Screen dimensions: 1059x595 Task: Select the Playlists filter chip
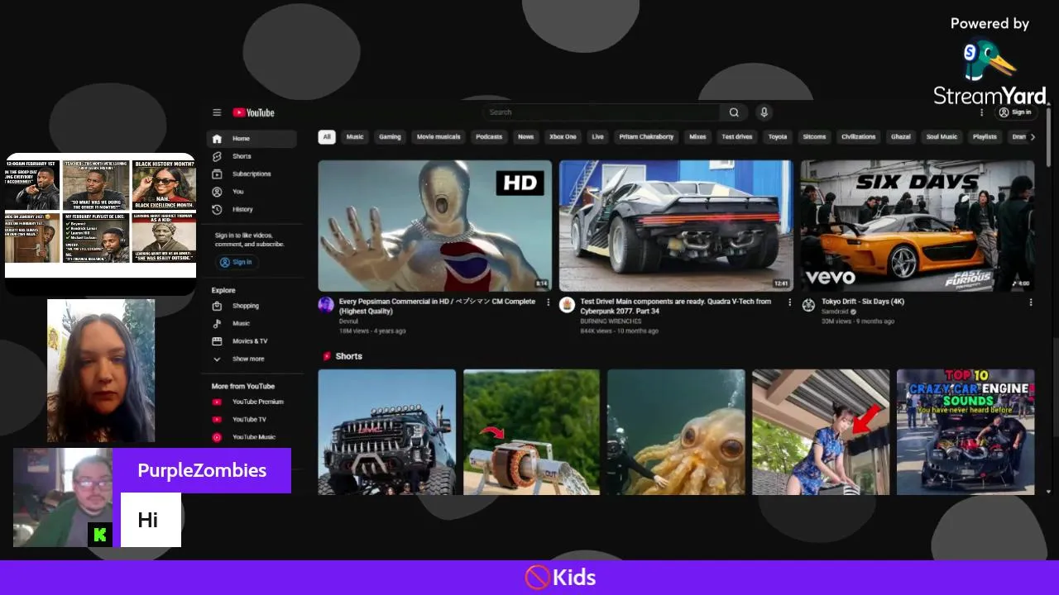pos(985,137)
